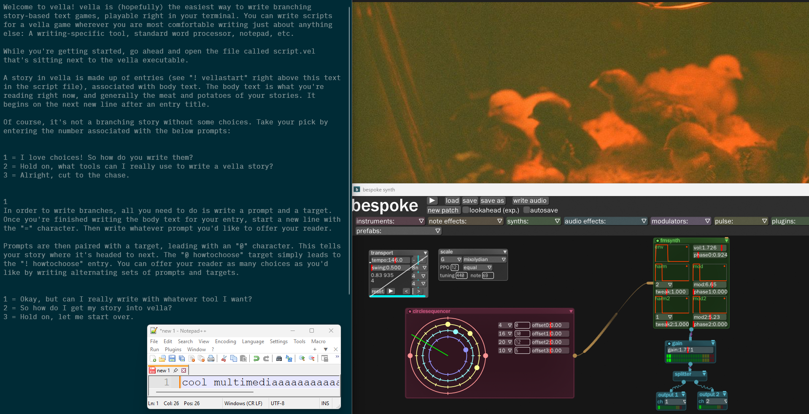Click the 'new patch' button
Viewport: 809px width, 414px height.
coord(443,210)
